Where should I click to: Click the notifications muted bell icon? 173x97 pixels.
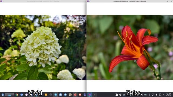(x=117, y=95)
